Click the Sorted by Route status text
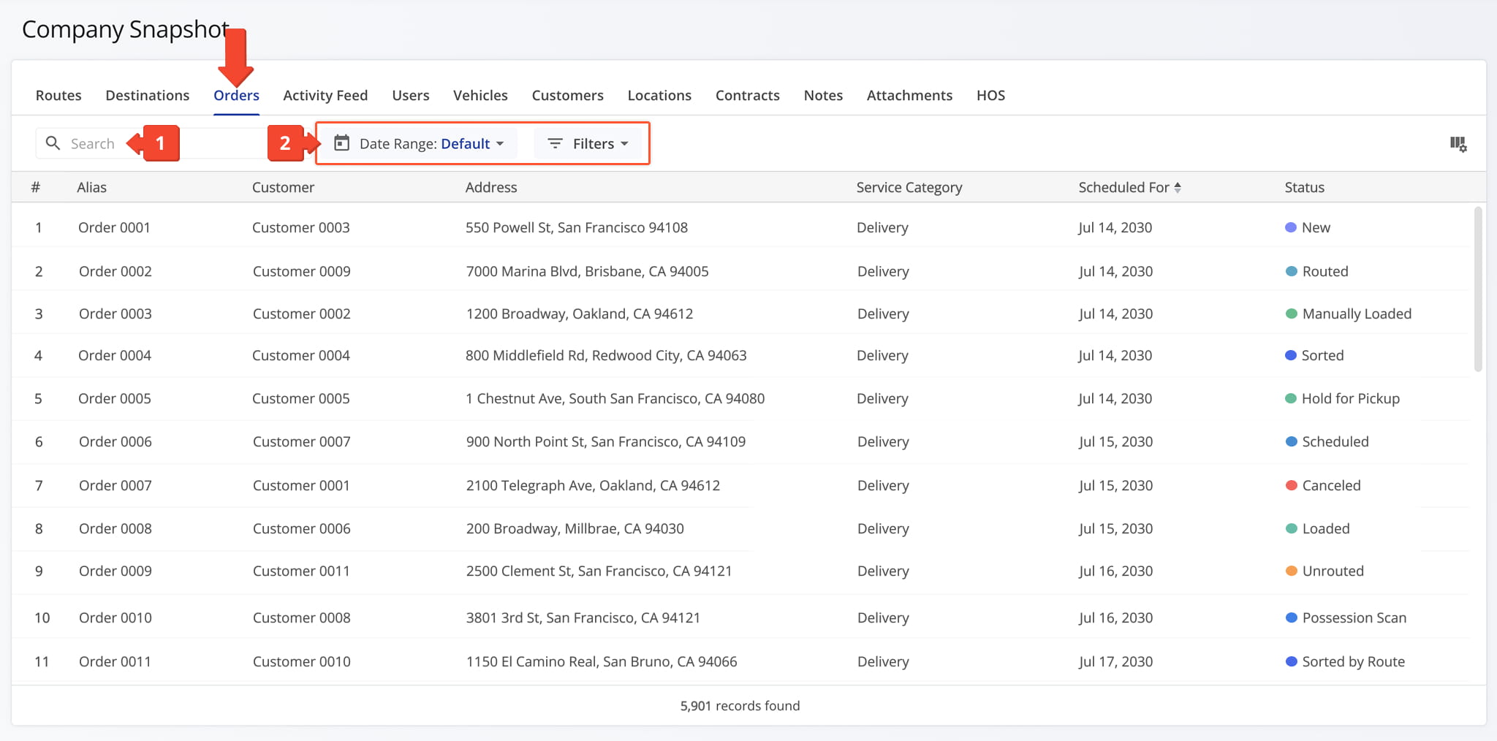Screen dimensions: 1497x741 pyautogui.click(x=1354, y=661)
